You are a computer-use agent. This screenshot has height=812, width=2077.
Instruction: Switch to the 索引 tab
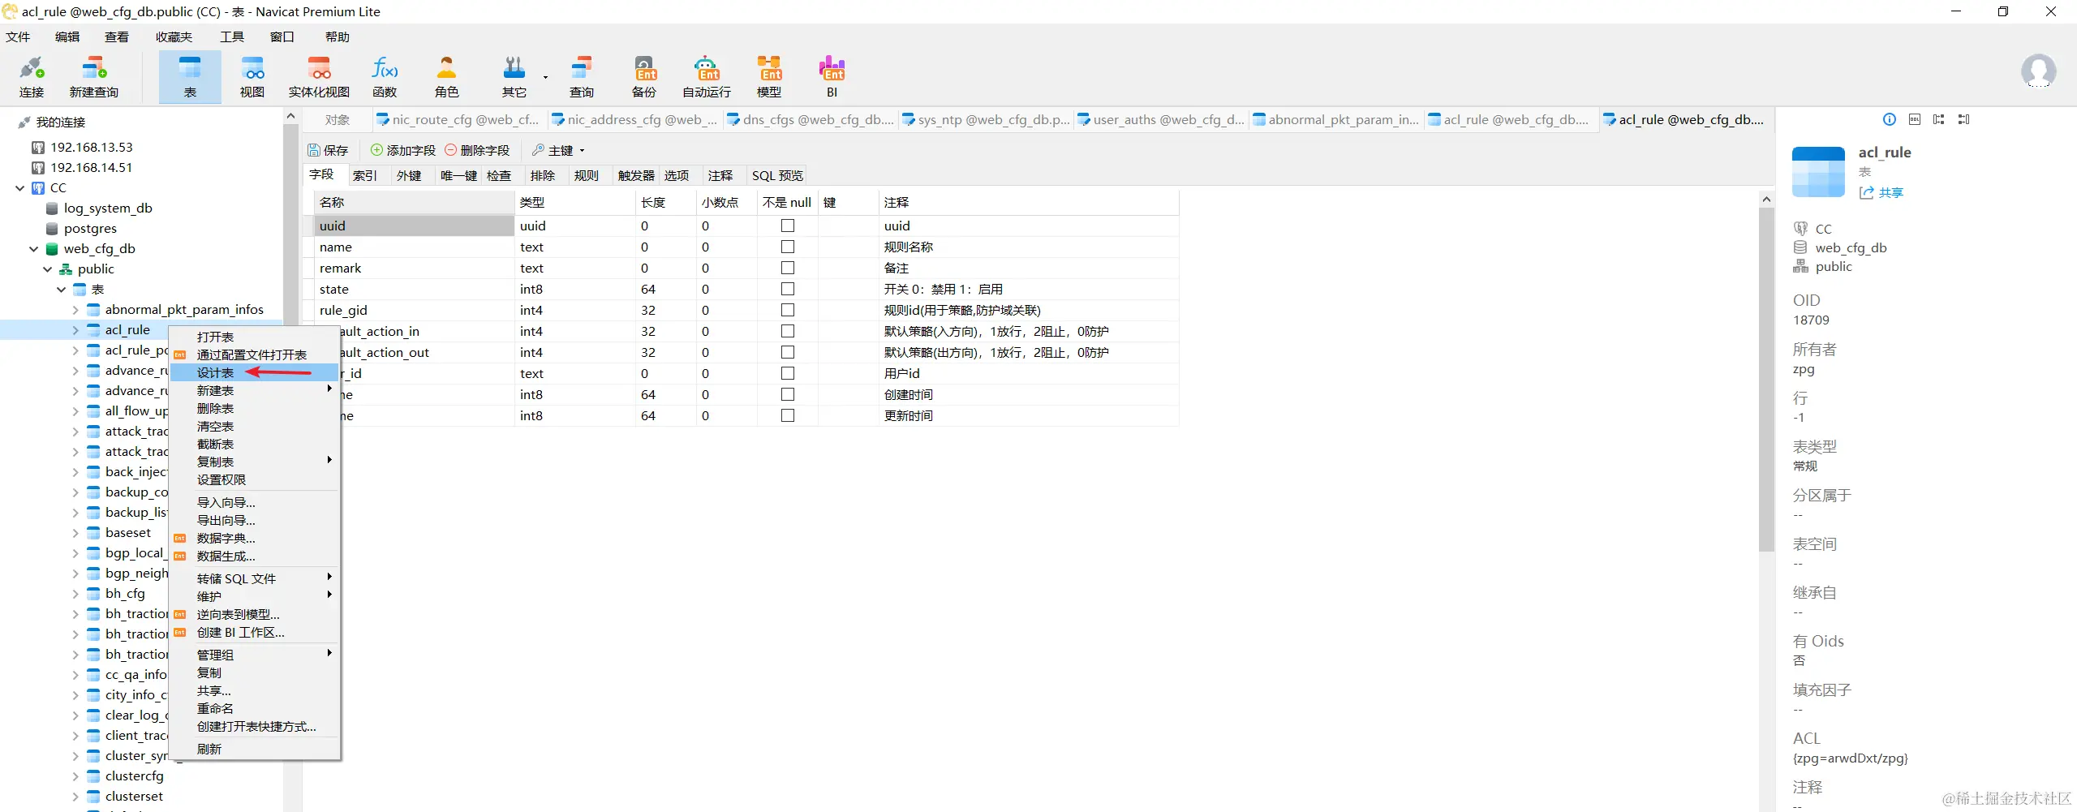[x=365, y=175]
